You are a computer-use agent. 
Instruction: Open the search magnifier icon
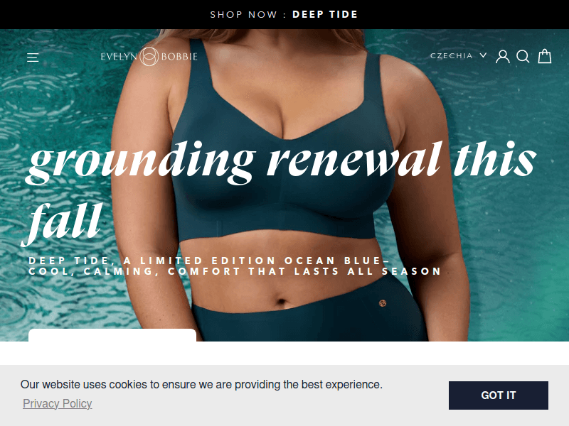click(523, 57)
